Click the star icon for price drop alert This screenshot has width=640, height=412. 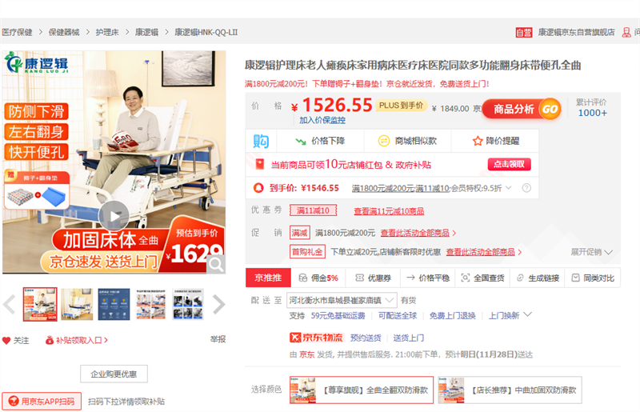pyautogui.click(x=476, y=141)
